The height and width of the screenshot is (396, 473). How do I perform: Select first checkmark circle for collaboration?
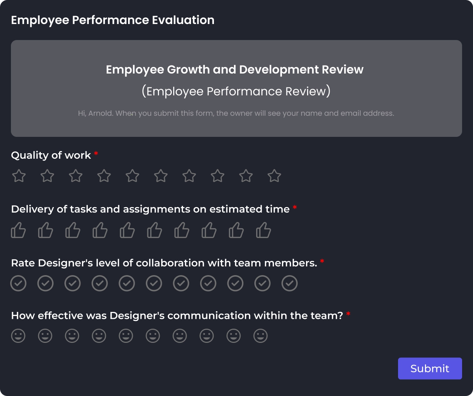click(x=19, y=284)
